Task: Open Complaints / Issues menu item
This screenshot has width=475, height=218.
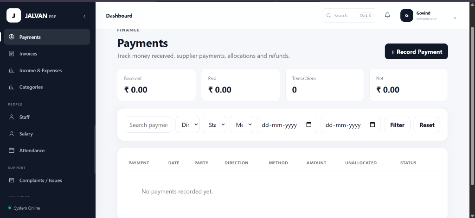Action: (x=47, y=180)
